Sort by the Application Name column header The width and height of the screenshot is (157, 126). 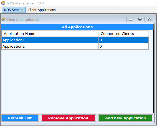50,34
